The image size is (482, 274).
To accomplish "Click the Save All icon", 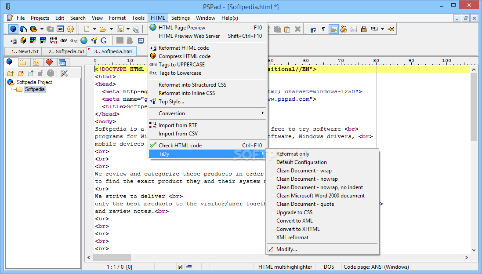I will [x=136, y=29].
